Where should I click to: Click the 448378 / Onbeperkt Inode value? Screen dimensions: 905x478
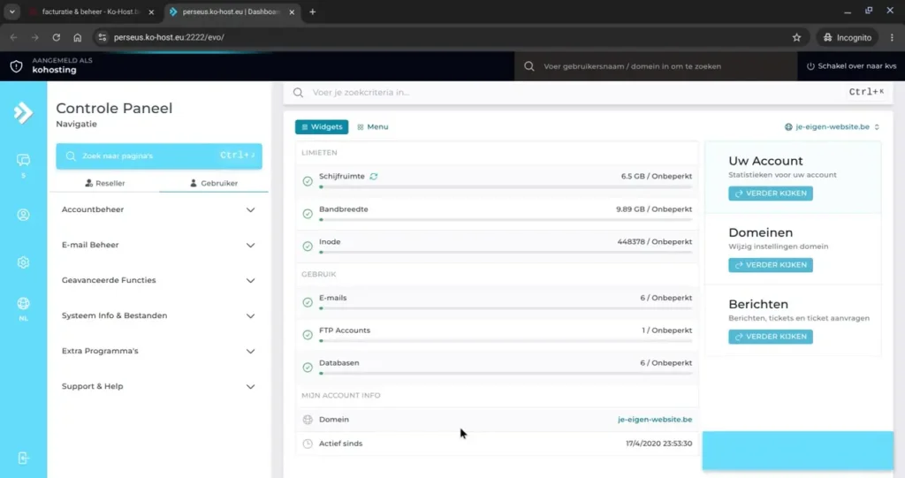[655, 242]
